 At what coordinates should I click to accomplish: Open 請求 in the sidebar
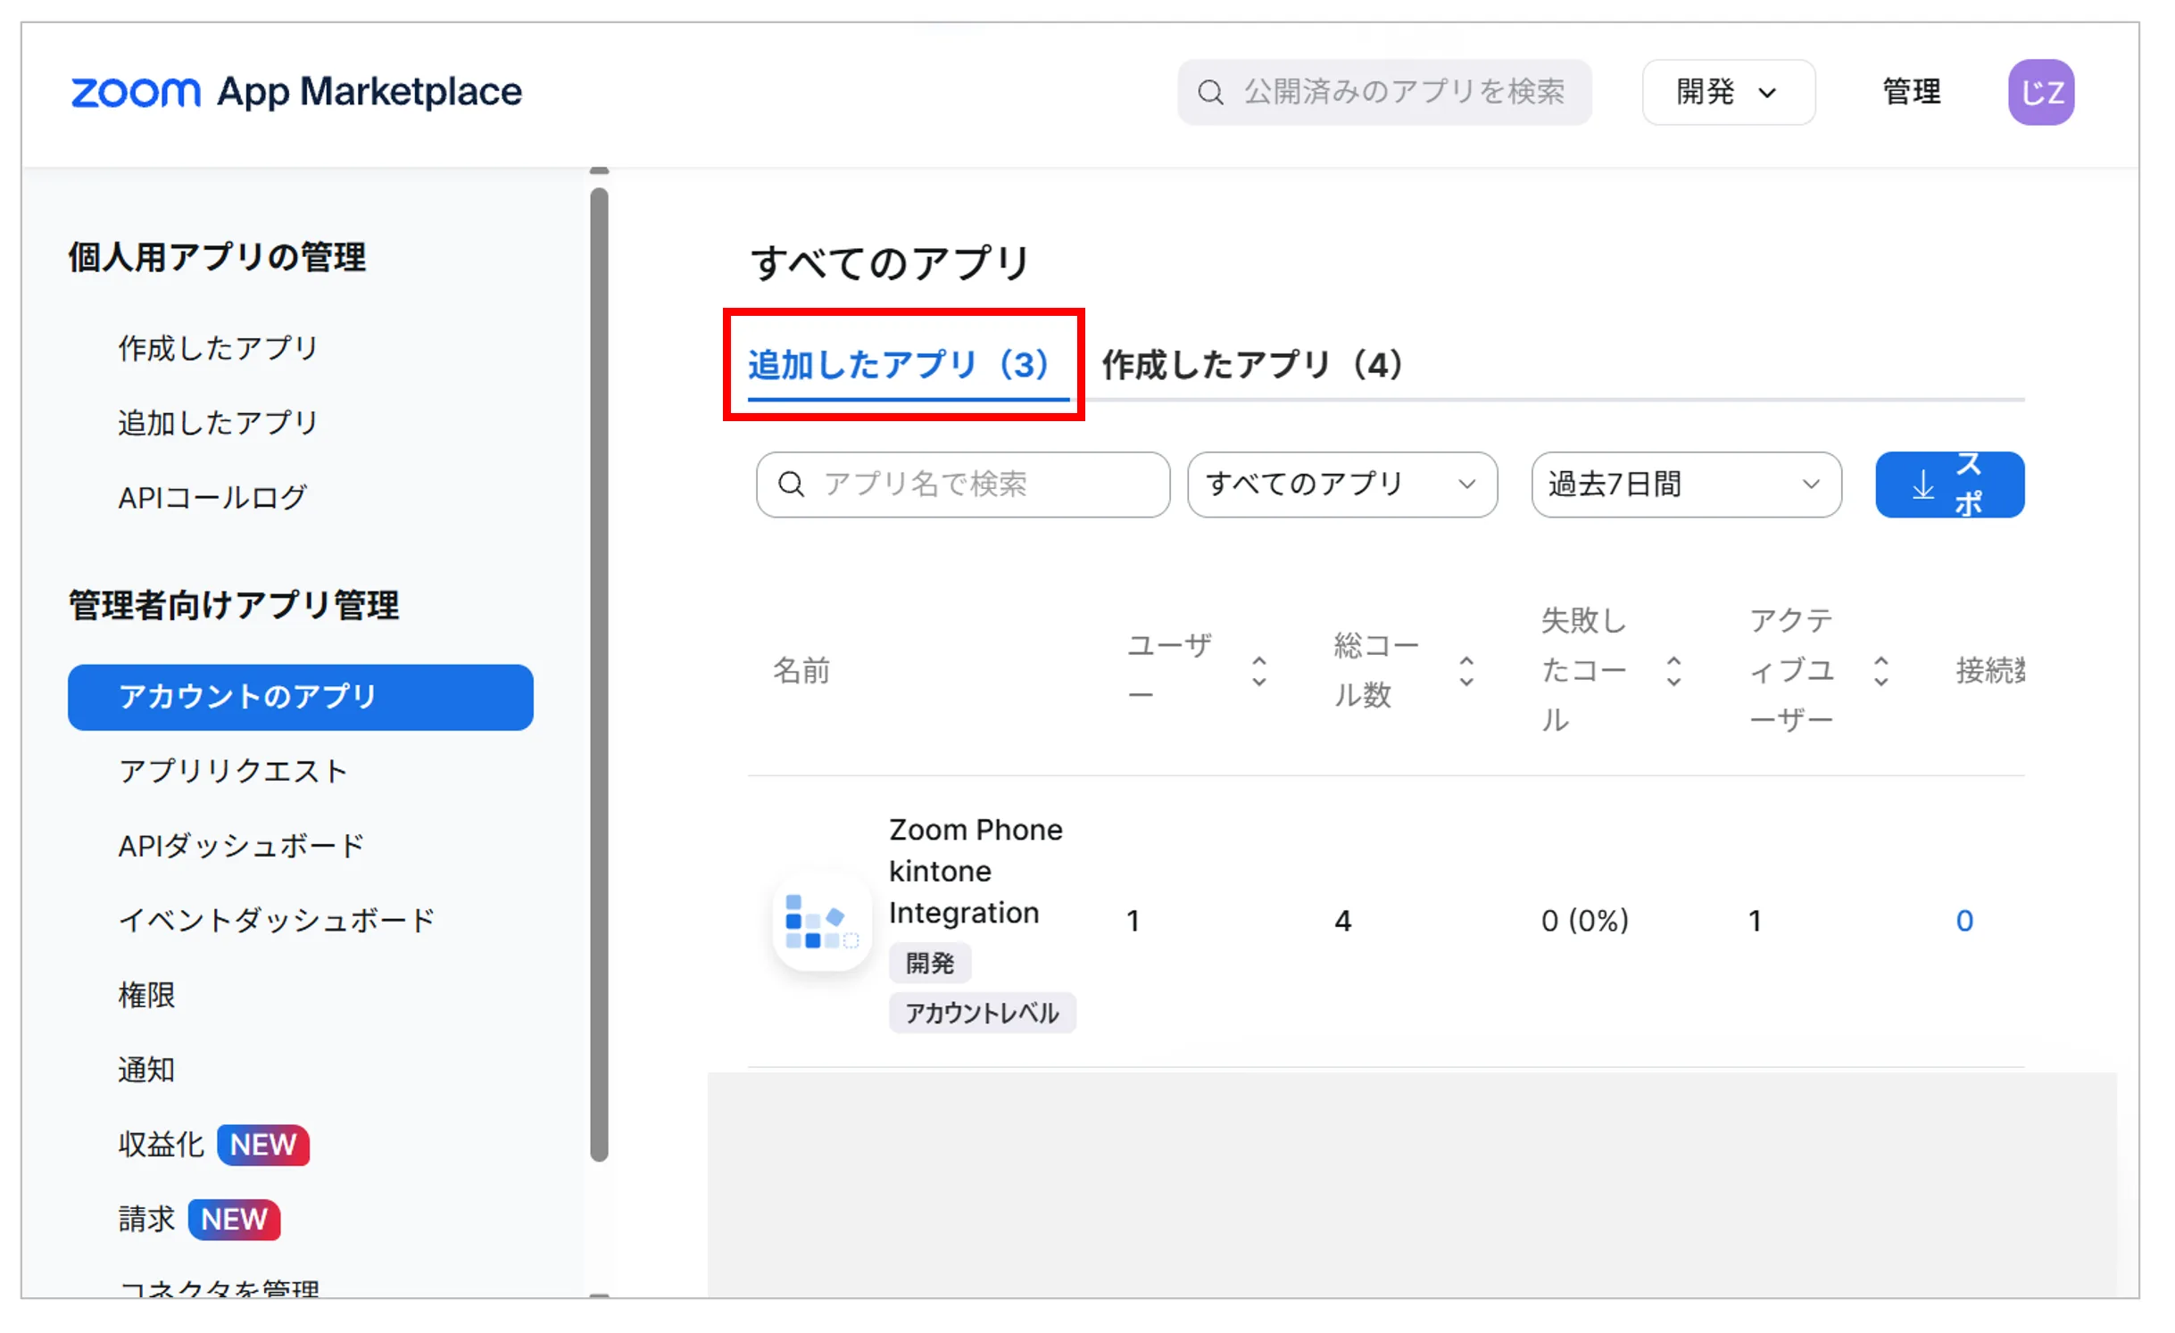click(x=146, y=1219)
